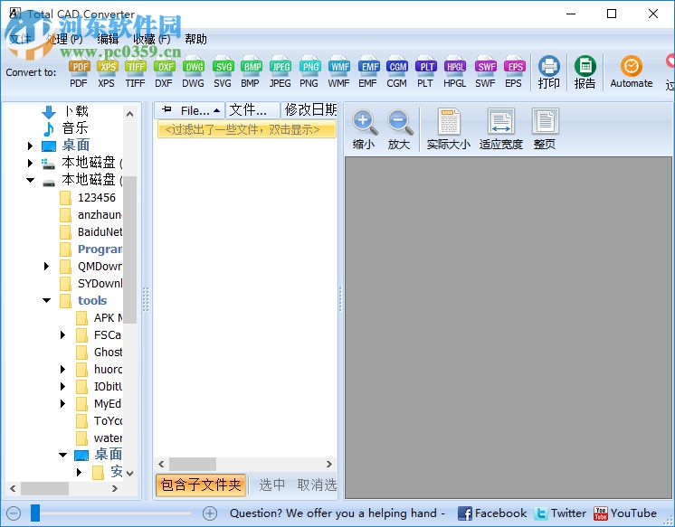Expand the MyEd folder node

62,403
